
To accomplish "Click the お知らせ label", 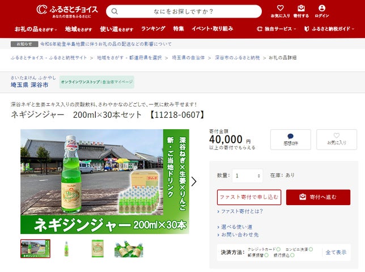I will pyautogui.click(x=24, y=44).
